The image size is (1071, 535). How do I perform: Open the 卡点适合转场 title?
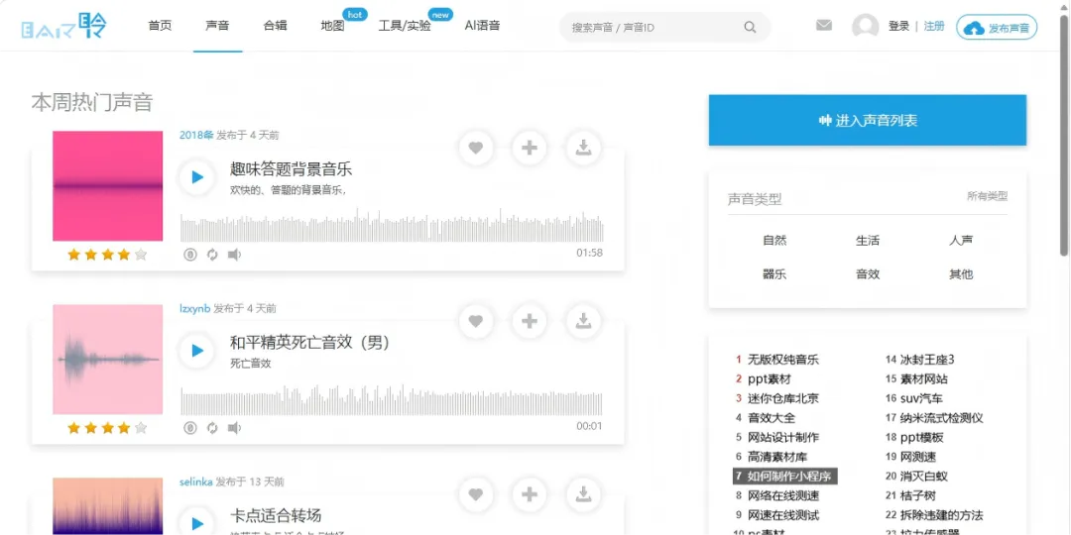(276, 515)
